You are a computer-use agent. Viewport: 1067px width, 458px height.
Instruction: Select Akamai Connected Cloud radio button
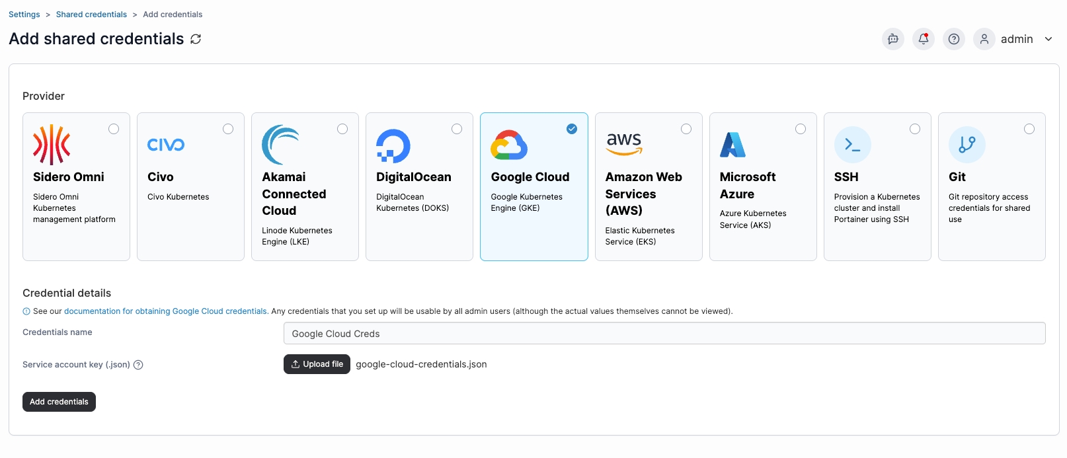(342, 129)
